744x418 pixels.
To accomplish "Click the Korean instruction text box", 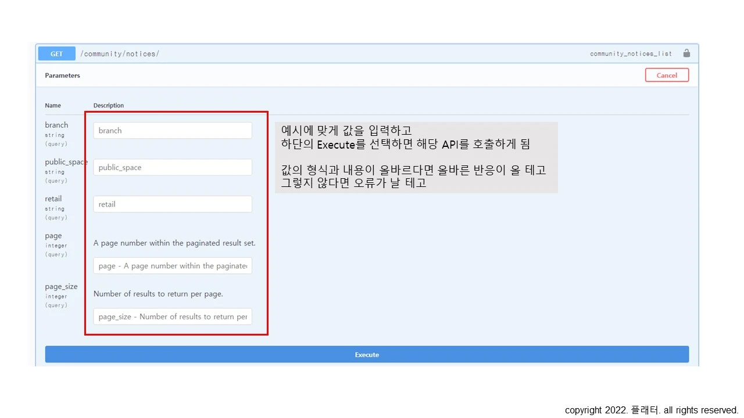I will pyautogui.click(x=416, y=157).
